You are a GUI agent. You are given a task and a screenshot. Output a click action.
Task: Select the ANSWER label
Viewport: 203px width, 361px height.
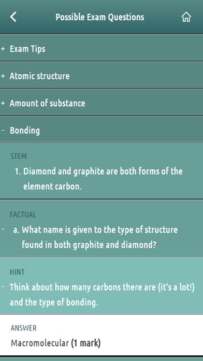[x=23, y=328]
